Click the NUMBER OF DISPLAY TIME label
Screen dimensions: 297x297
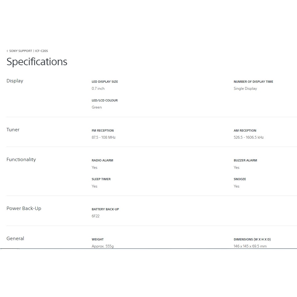253,82
